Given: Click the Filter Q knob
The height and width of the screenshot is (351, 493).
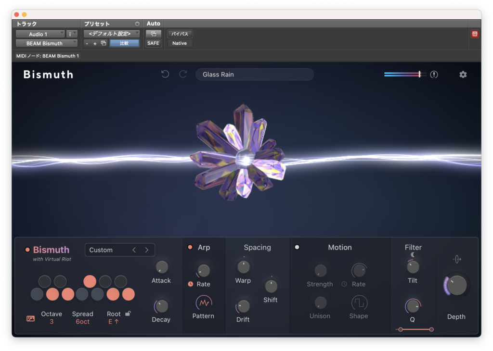Looking at the screenshot, I should point(413,306).
